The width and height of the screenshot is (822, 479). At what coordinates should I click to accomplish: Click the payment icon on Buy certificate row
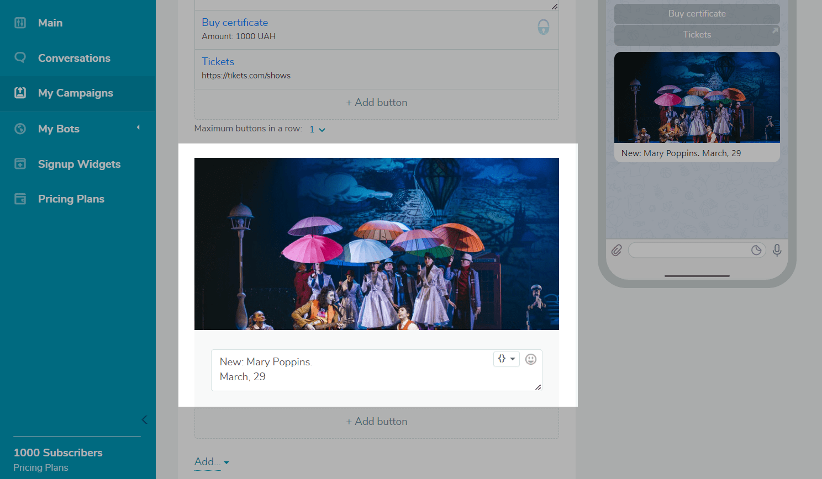(543, 27)
